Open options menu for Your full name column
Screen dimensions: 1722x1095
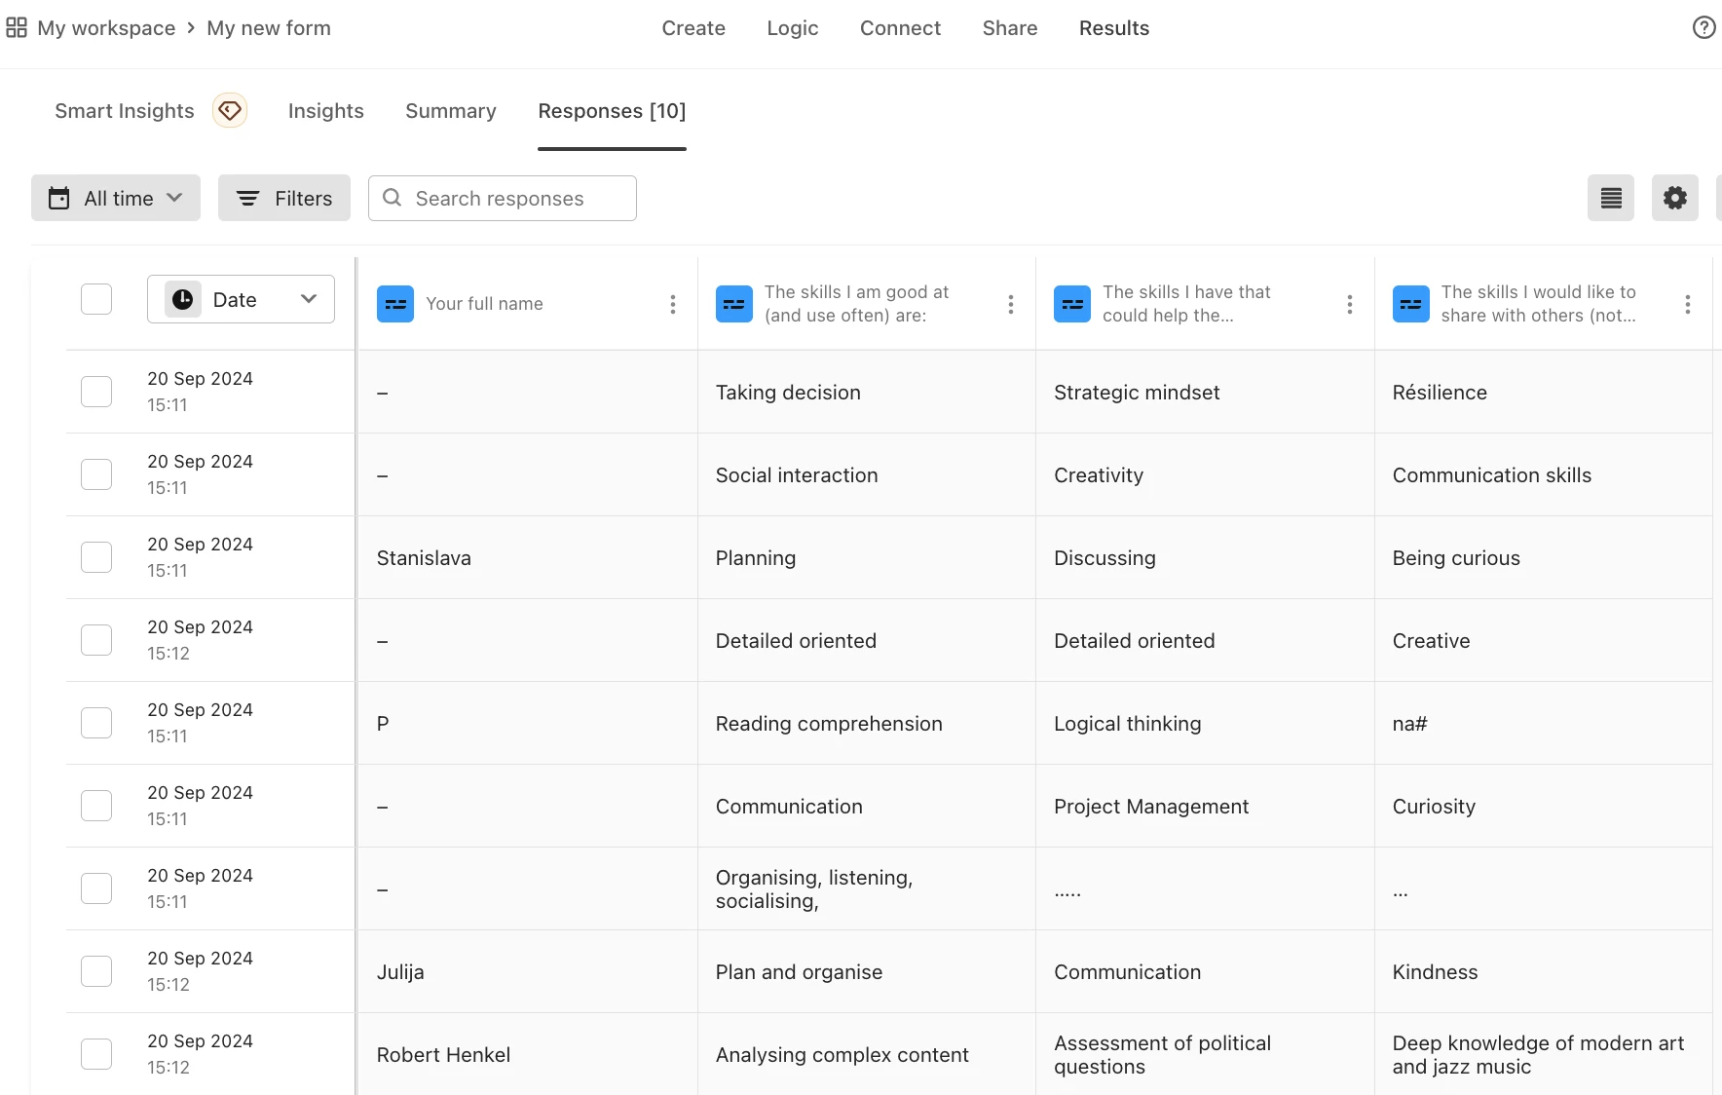point(673,305)
